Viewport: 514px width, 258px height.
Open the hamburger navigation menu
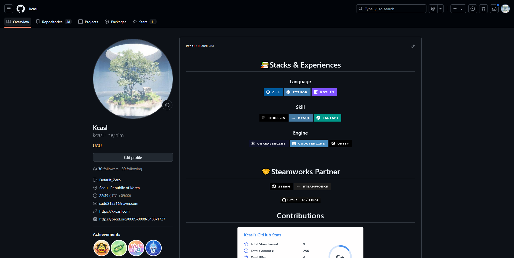[x=9, y=9]
